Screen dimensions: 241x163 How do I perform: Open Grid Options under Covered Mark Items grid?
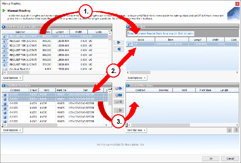pyautogui.click(x=137, y=130)
